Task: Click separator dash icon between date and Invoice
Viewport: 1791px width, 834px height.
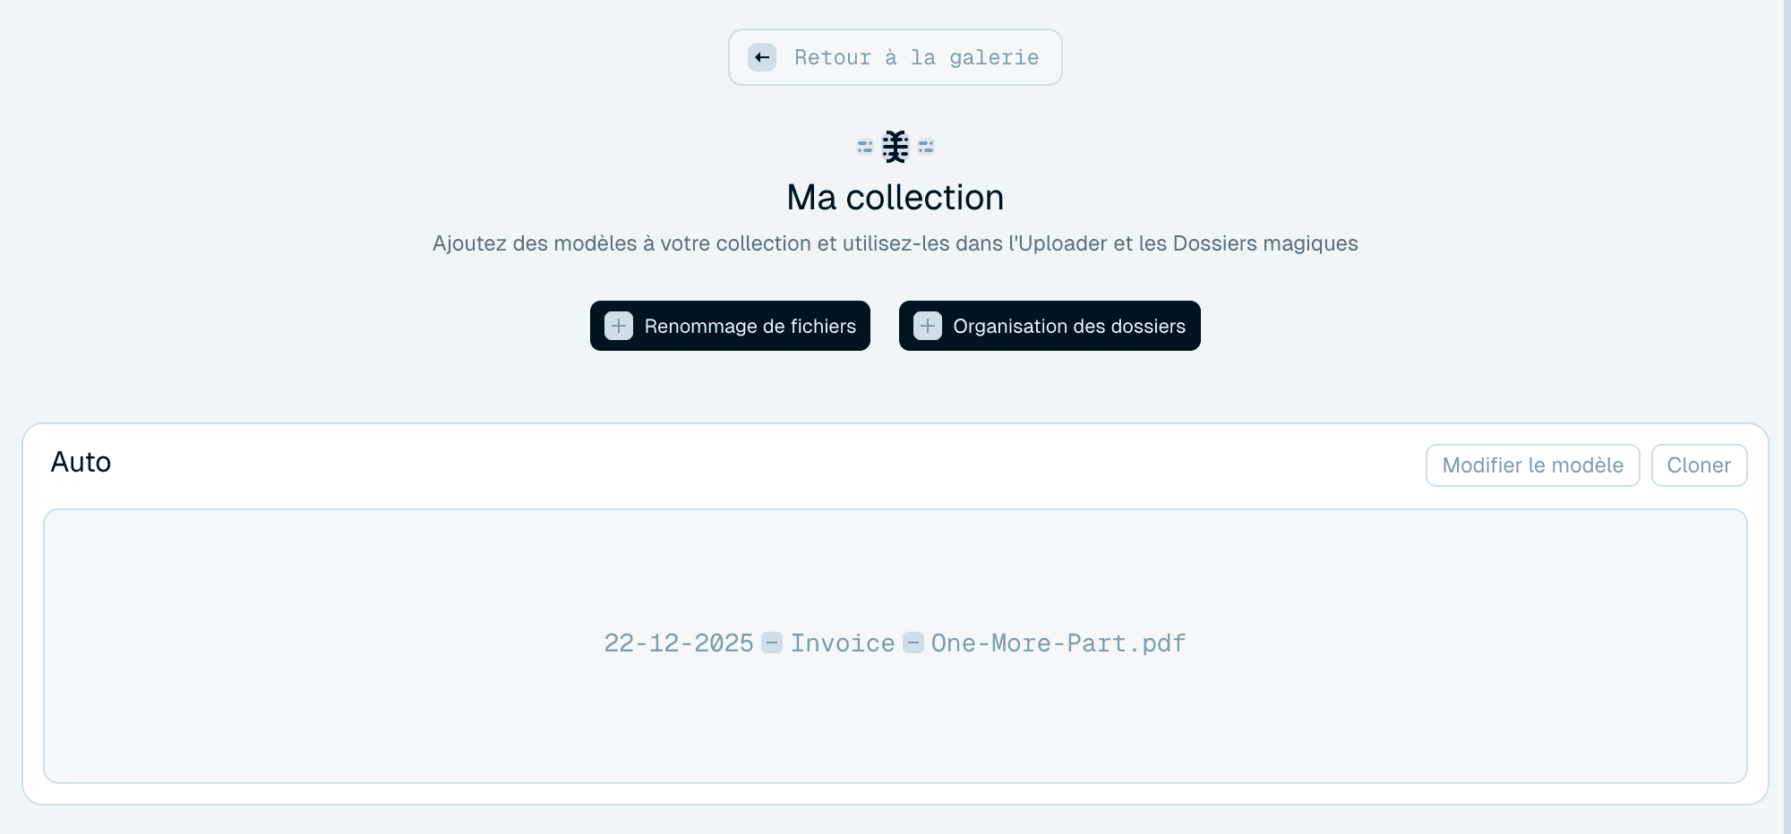Action: pyautogui.click(x=772, y=643)
